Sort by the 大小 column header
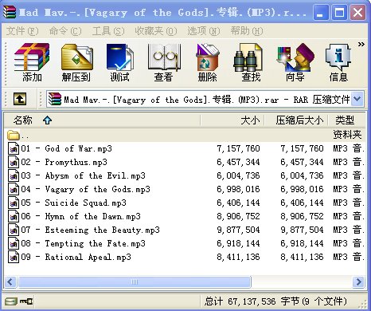 pyautogui.click(x=232, y=120)
